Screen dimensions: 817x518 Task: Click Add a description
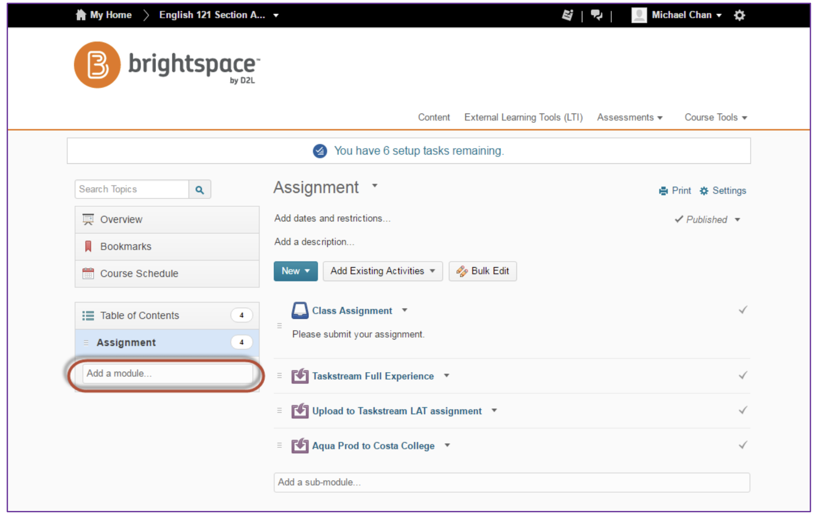[314, 242]
